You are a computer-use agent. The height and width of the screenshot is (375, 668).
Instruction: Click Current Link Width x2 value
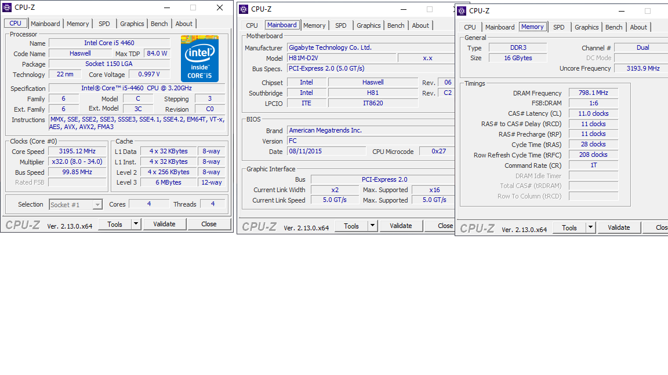pos(335,190)
